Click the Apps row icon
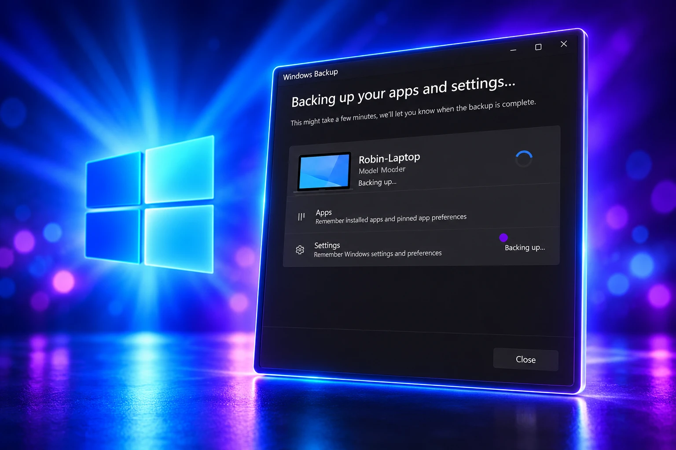Screen dimensions: 676x450 (301, 217)
